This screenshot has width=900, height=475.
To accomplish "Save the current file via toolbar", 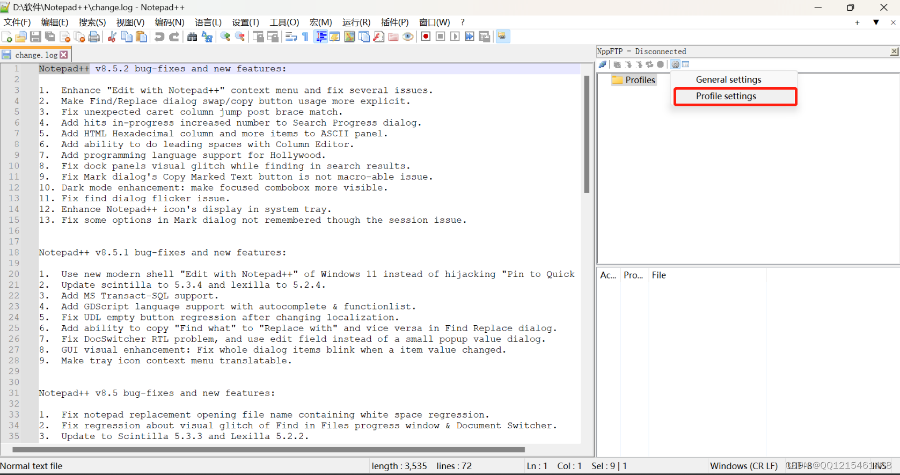I will click(x=35, y=36).
